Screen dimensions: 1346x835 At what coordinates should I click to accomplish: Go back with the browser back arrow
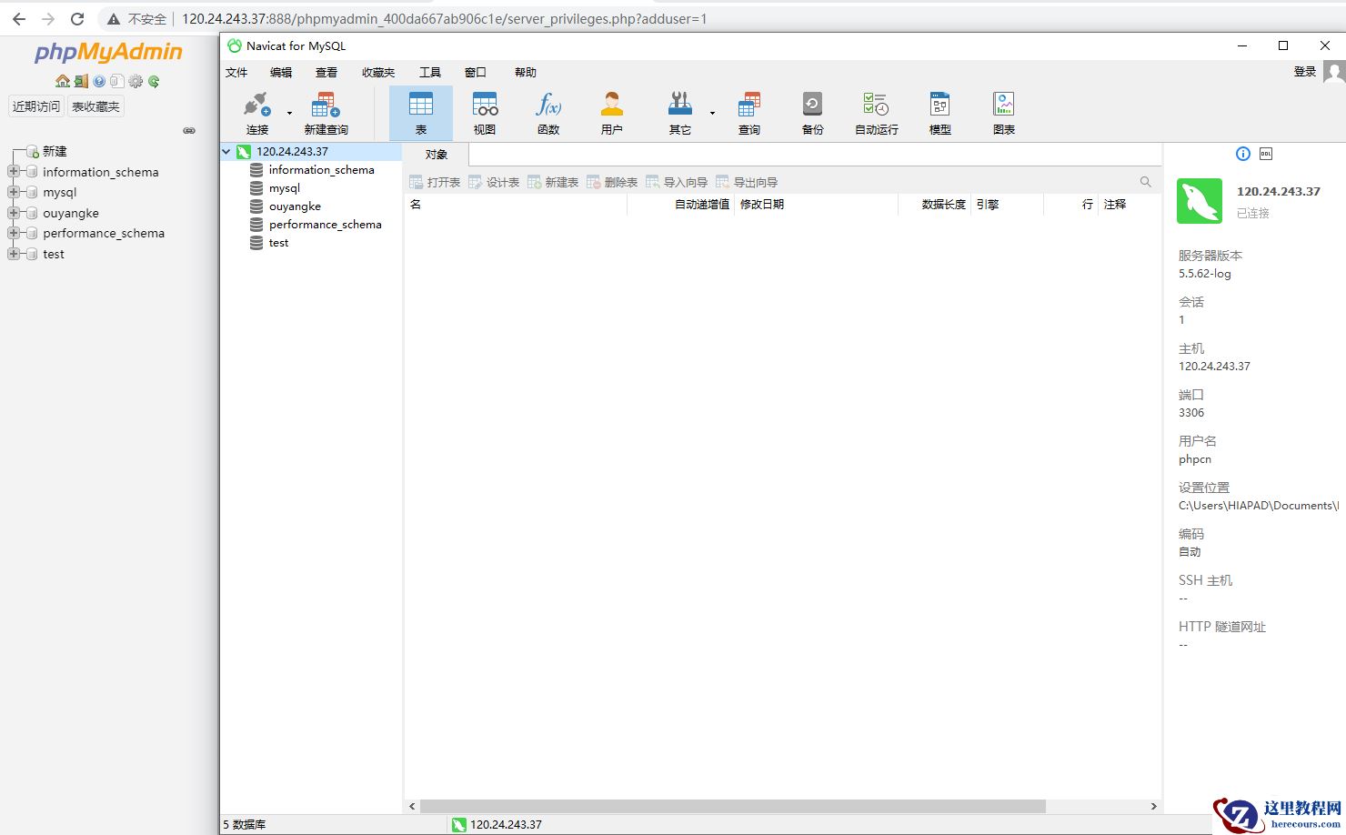point(19,18)
